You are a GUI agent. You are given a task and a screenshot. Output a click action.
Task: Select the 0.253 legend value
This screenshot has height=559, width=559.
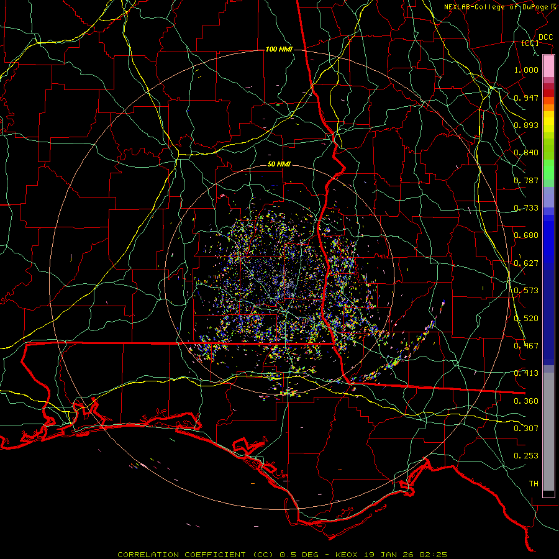click(x=526, y=456)
